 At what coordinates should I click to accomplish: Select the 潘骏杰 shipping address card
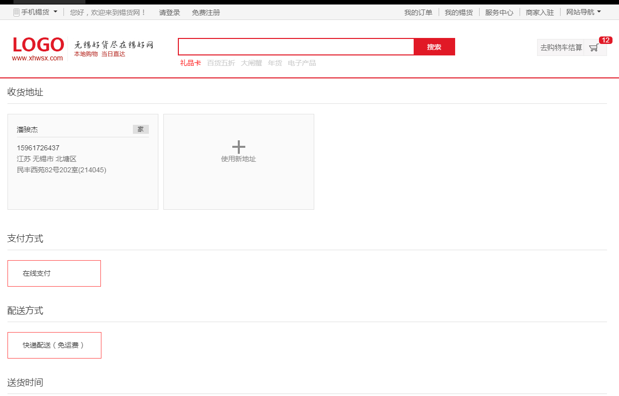[83, 161]
